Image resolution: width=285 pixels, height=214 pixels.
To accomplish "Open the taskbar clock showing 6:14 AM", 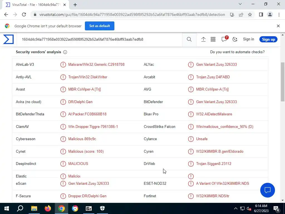I will 261,208.
